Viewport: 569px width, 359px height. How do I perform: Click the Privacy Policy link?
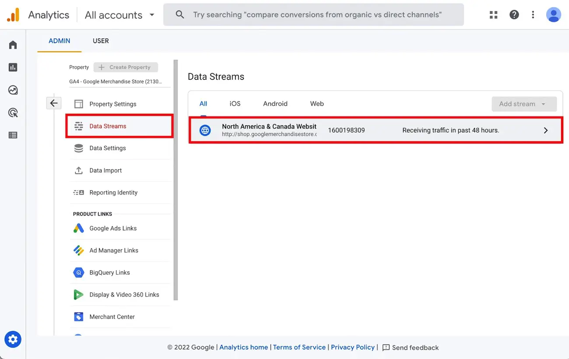click(x=353, y=347)
